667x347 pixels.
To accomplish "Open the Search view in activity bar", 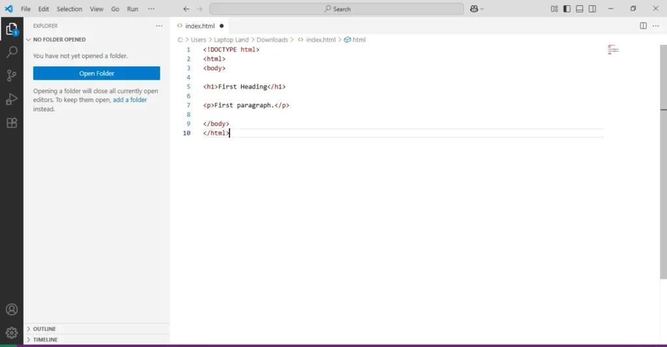I will pos(11,52).
